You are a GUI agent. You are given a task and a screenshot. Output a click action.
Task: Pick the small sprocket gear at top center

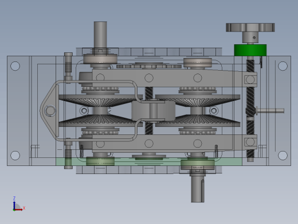[x=149, y=67]
